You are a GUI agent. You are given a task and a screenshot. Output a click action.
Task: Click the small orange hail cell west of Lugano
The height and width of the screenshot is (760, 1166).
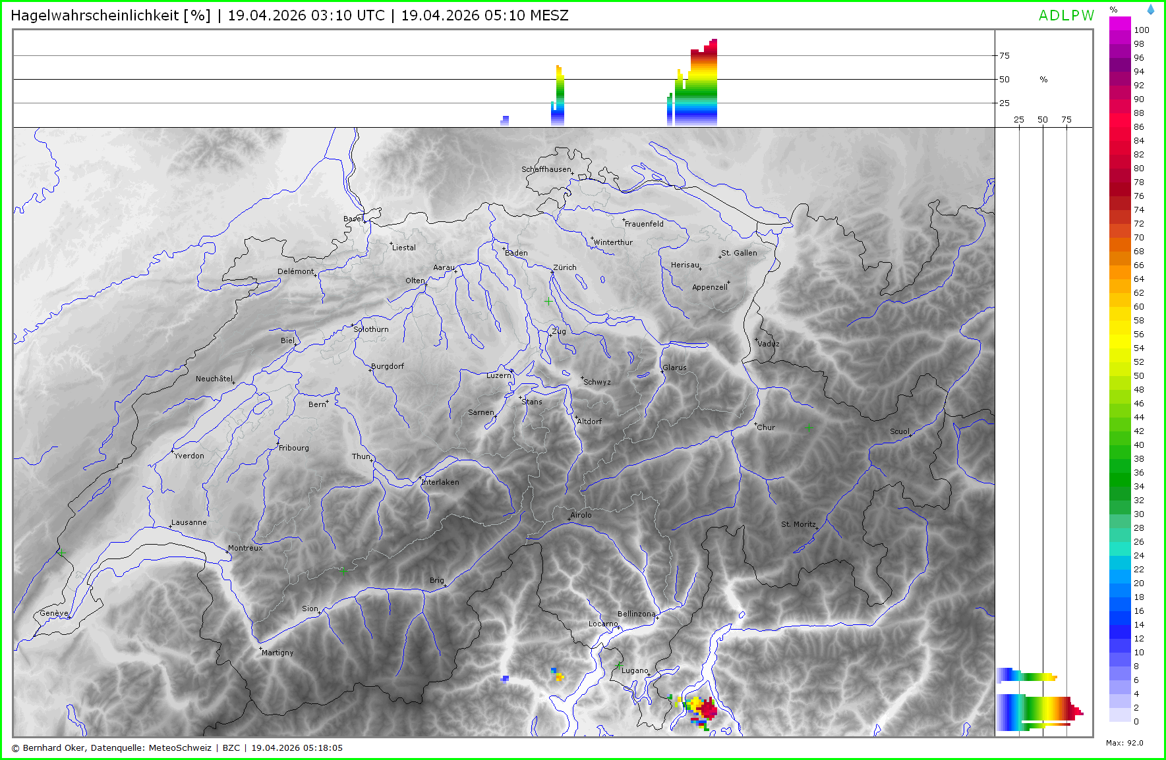pos(558,674)
